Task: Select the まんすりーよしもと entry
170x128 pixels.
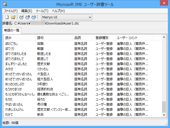Action: 16,64
